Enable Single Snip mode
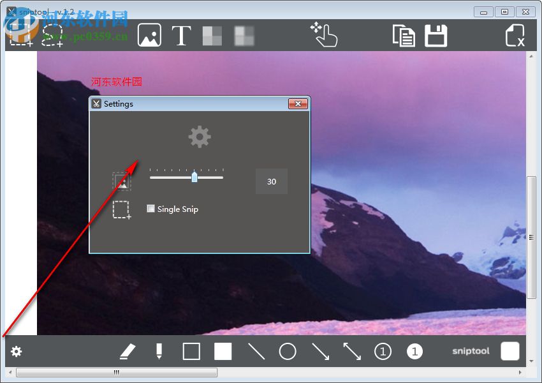This screenshot has width=542, height=383. pyautogui.click(x=150, y=209)
